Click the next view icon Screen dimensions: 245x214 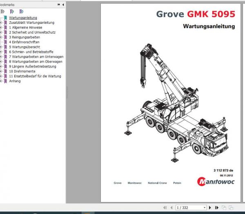231,207
